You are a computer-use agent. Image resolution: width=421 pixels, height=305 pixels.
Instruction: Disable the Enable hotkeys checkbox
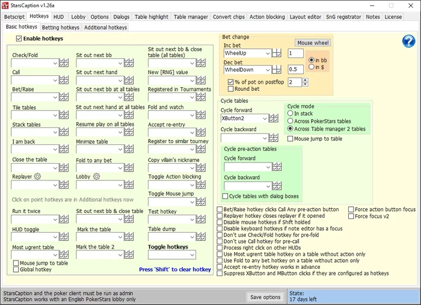coord(19,39)
